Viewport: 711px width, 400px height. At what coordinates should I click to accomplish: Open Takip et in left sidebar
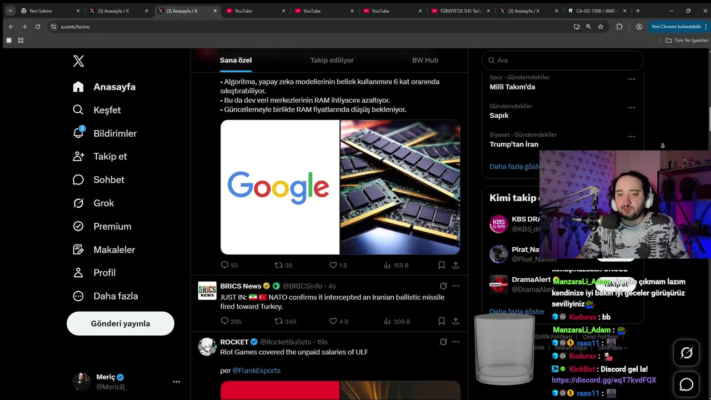tap(100, 156)
